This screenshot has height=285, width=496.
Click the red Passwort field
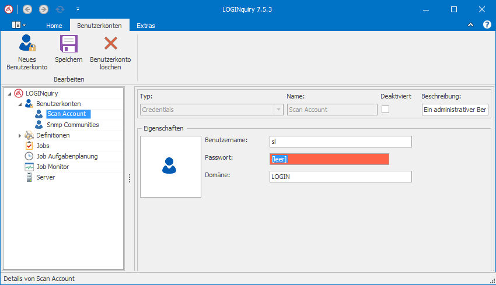(x=329, y=159)
